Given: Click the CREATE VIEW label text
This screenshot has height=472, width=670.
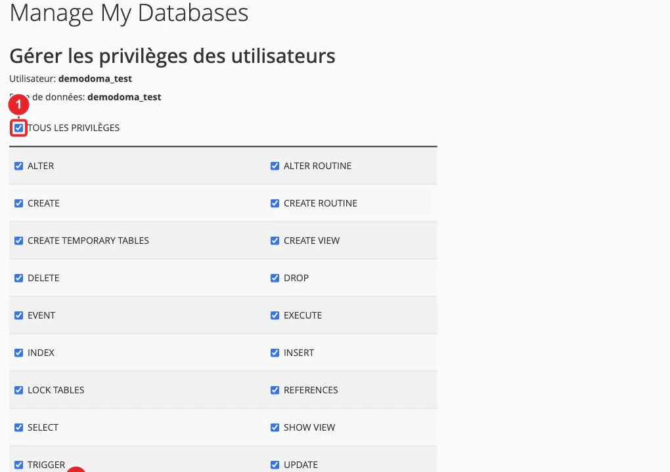Looking at the screenshot, I should point(311,241).
